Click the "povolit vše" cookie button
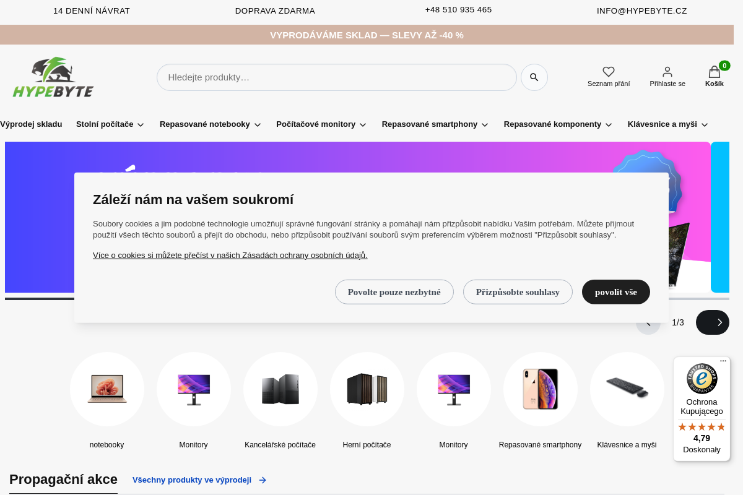 (615, 292)
